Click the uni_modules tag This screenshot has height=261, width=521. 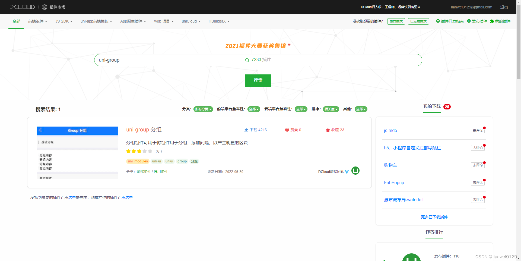138,161
